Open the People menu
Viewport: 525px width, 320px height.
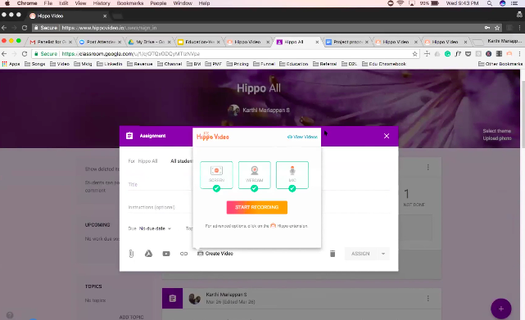tap(158, 3)
